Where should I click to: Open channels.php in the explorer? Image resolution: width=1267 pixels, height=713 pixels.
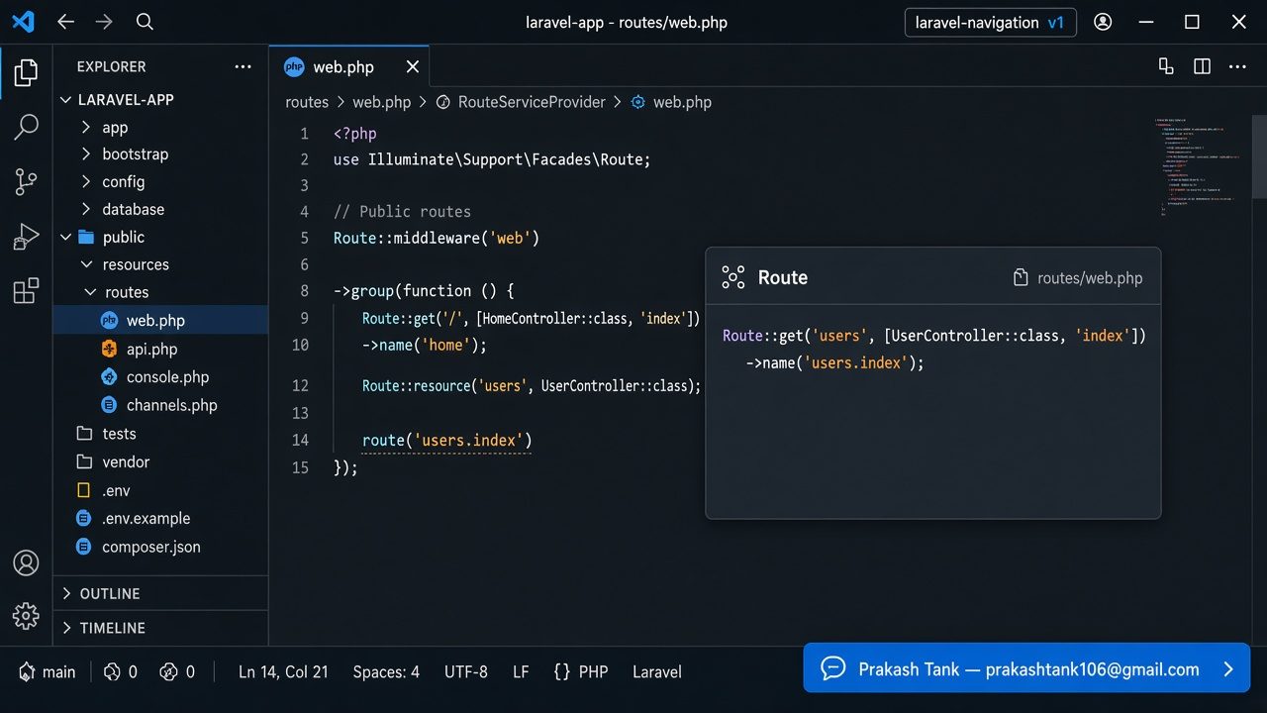tap(160, 404)
